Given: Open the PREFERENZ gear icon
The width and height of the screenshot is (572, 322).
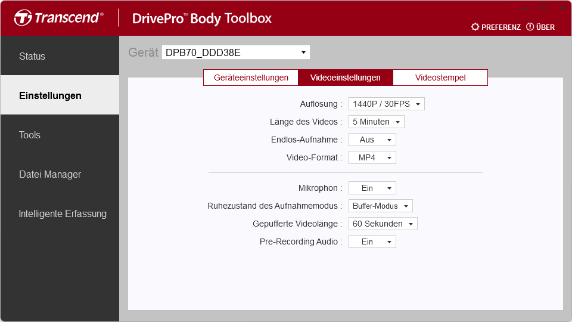Looking at the screenshot, I should 475,27.
